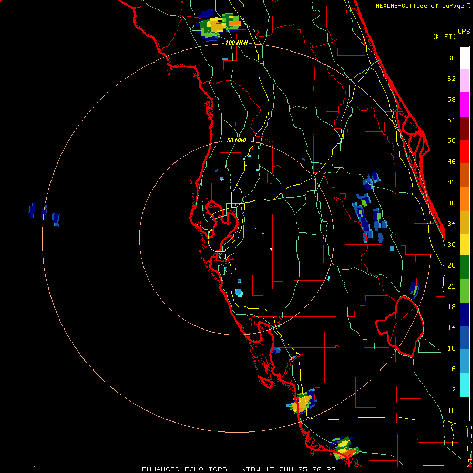Image resolution: width=473 pixels, height=473 pixels.
Task: Click the 42 value on the scale
Action: tap(451, 182)
